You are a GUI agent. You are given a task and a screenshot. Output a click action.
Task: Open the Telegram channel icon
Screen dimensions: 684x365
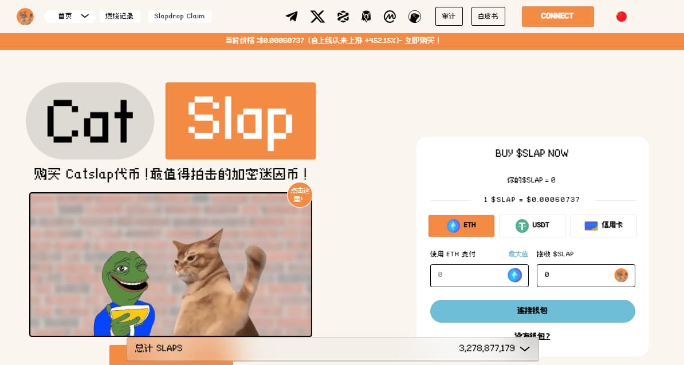pos(292,17)
